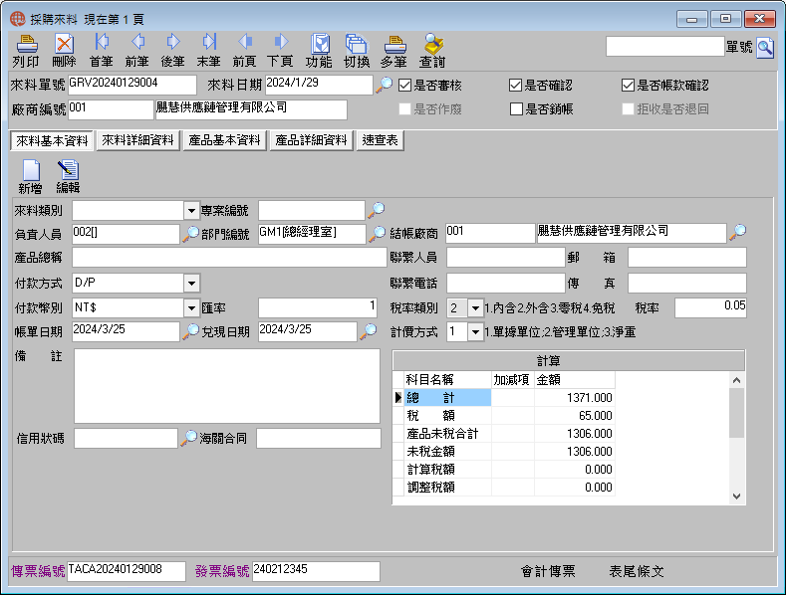Select the 產品未稅合計 row
Image resolution: width=786 pixels, height=595 pixels.
[504, 434]
